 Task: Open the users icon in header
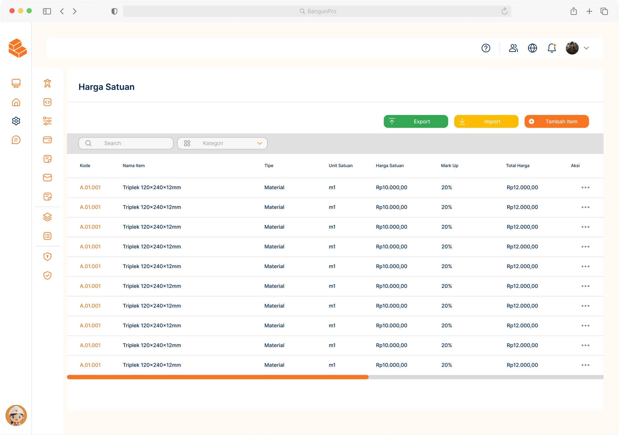(x=513, y=48)
